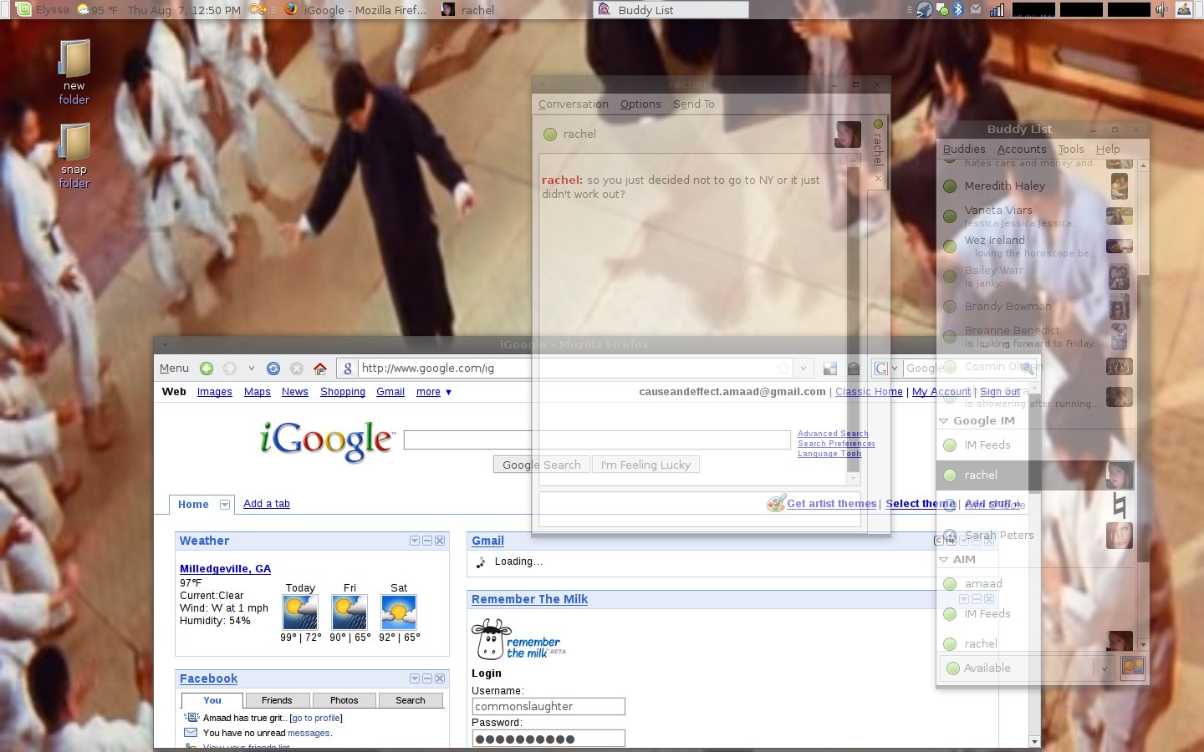Click Remember The Milk cow logo
This screenshot has width=1204, height=752.
pyautogui.click(x=518, y=640)
